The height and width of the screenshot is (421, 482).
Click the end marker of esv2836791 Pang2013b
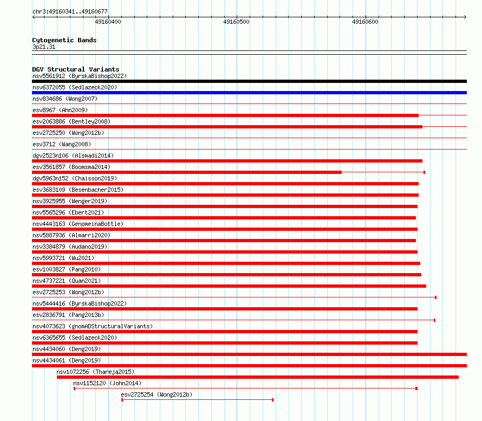coord(434,320)
